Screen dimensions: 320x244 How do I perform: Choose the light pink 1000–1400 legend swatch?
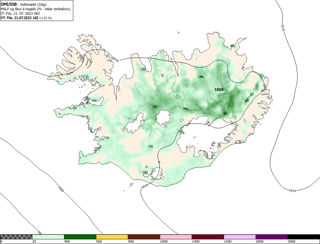[x=176, y=237]
